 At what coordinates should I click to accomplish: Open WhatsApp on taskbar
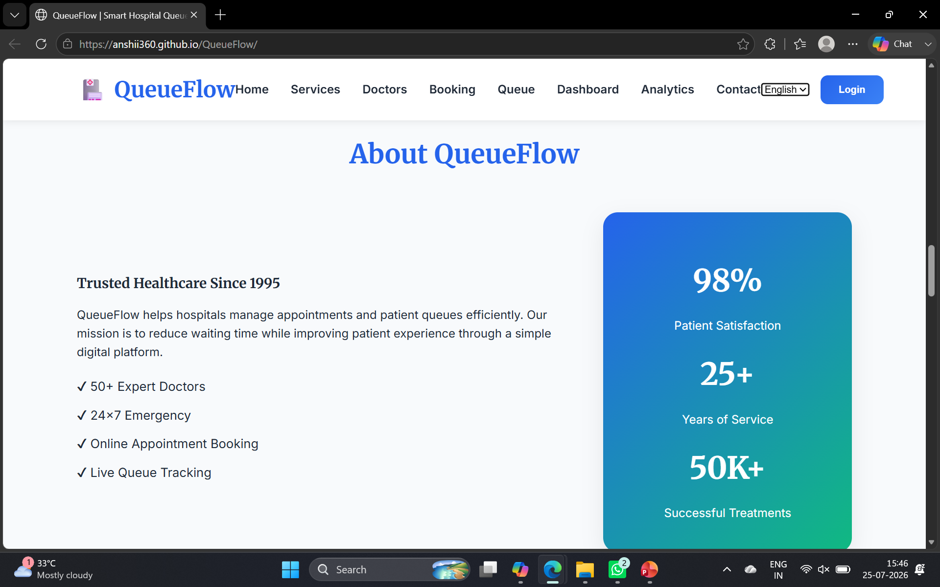coord(617,569)
